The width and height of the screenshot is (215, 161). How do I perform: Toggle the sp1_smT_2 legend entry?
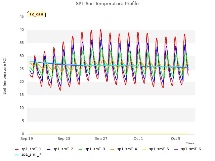[60, 149]
